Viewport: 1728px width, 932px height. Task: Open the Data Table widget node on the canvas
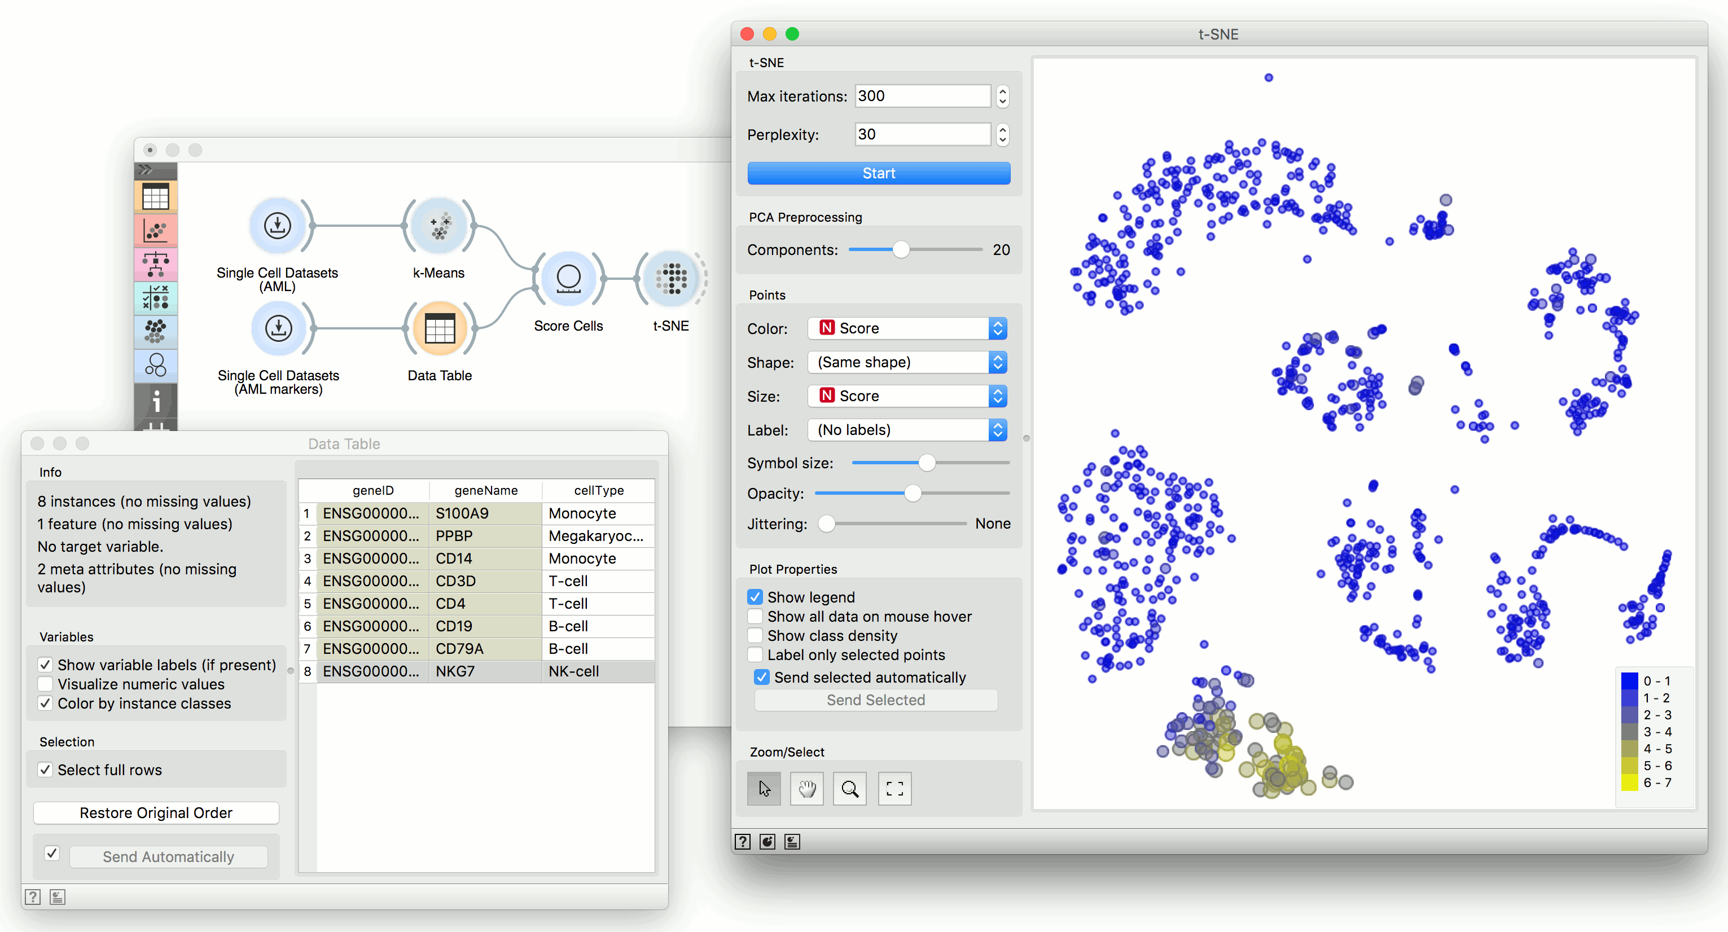click(x=440, y=328)
